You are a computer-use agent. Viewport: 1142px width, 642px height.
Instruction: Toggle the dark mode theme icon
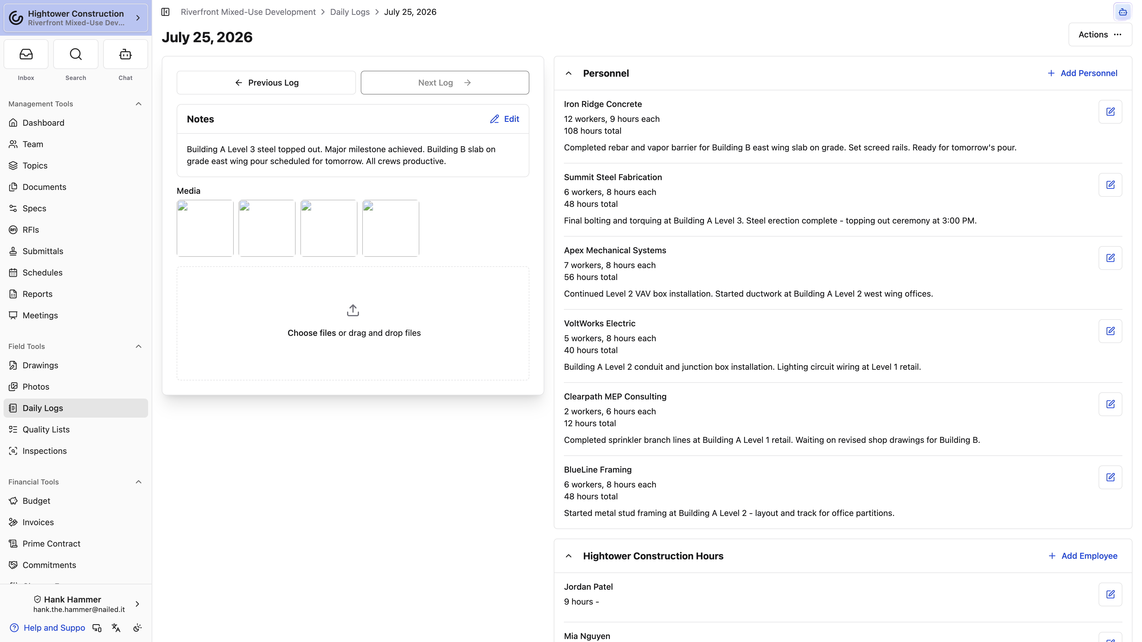coord(137,628)
